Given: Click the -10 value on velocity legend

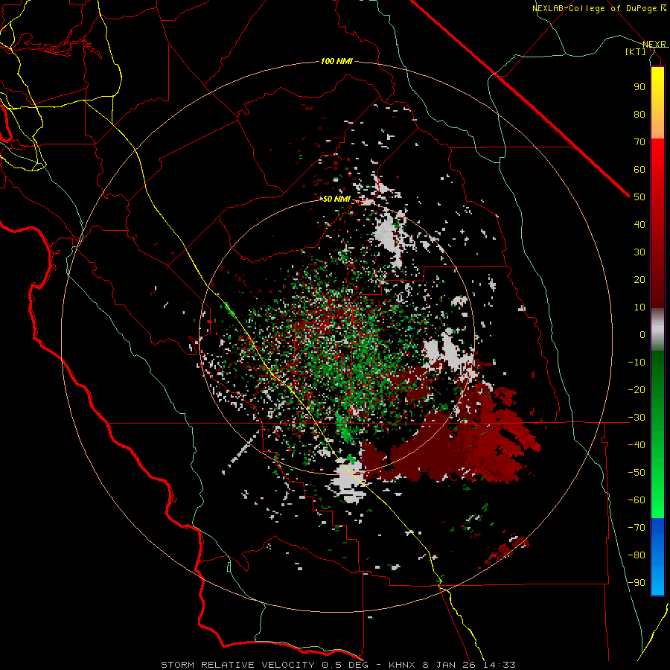Looking at the screenshot, I should point(636,363).
